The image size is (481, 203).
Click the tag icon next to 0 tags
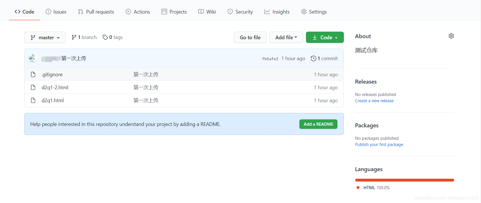click(105, 37)
